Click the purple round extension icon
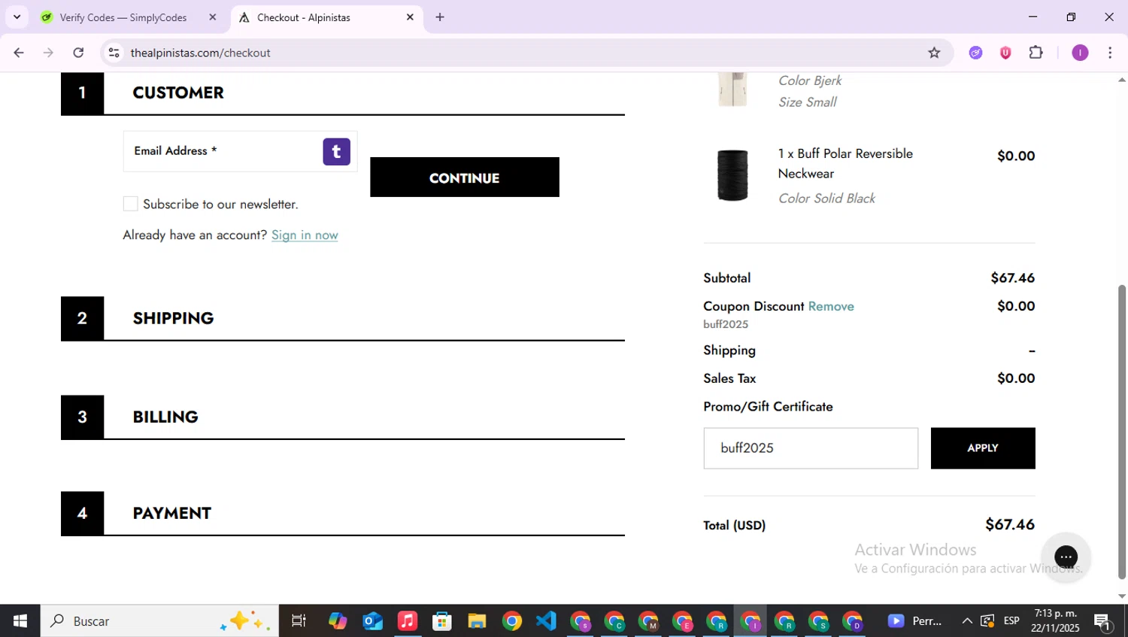Viewport: 1128px width, 637px height. point(975,53)
